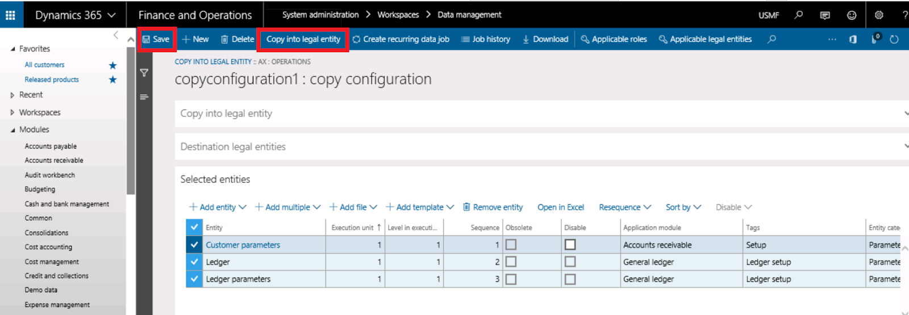This screenshot has height=315, width=909.
Task: Click the Data management breadcrumb
Action: coord(469,15)
